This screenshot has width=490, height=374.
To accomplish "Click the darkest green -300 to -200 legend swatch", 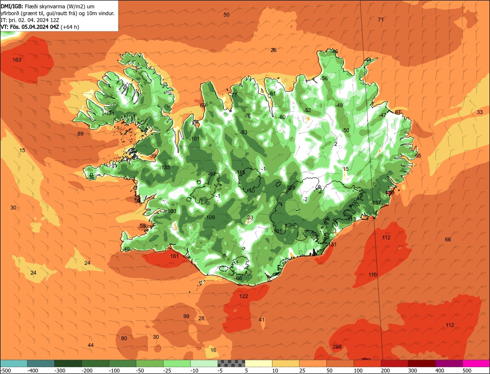I will pyautogui.click(x=68, y=363).
